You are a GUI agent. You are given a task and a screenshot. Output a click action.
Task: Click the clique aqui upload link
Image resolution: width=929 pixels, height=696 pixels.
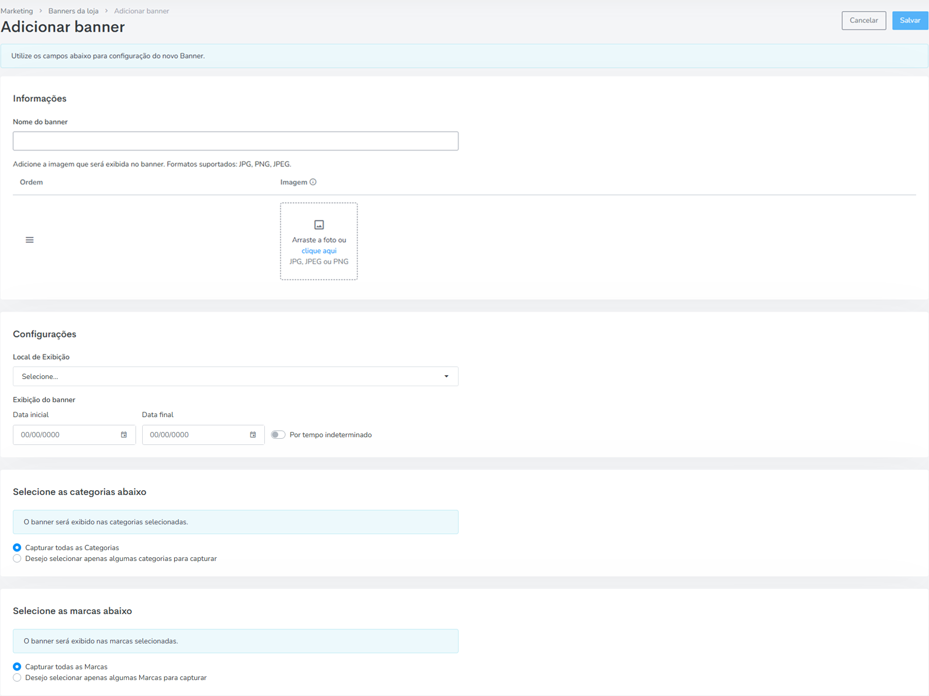(319, 251)
